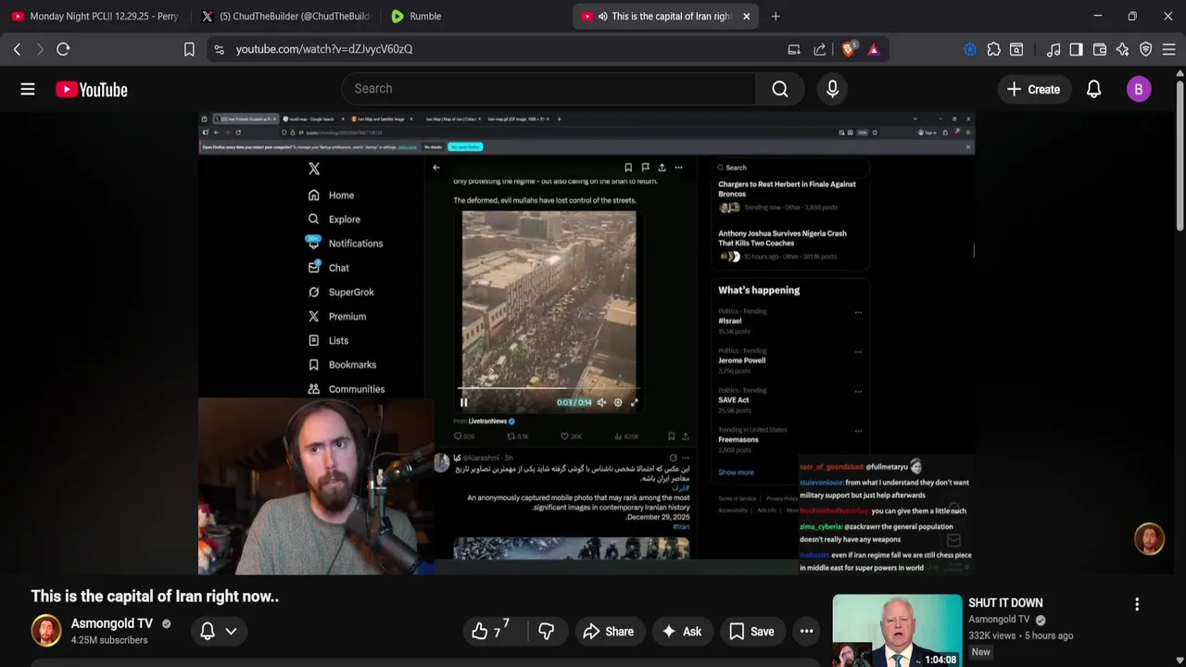Bookmark this page in address bar
The height and width of the screenshot is (667, 1186).
(189, 49)
